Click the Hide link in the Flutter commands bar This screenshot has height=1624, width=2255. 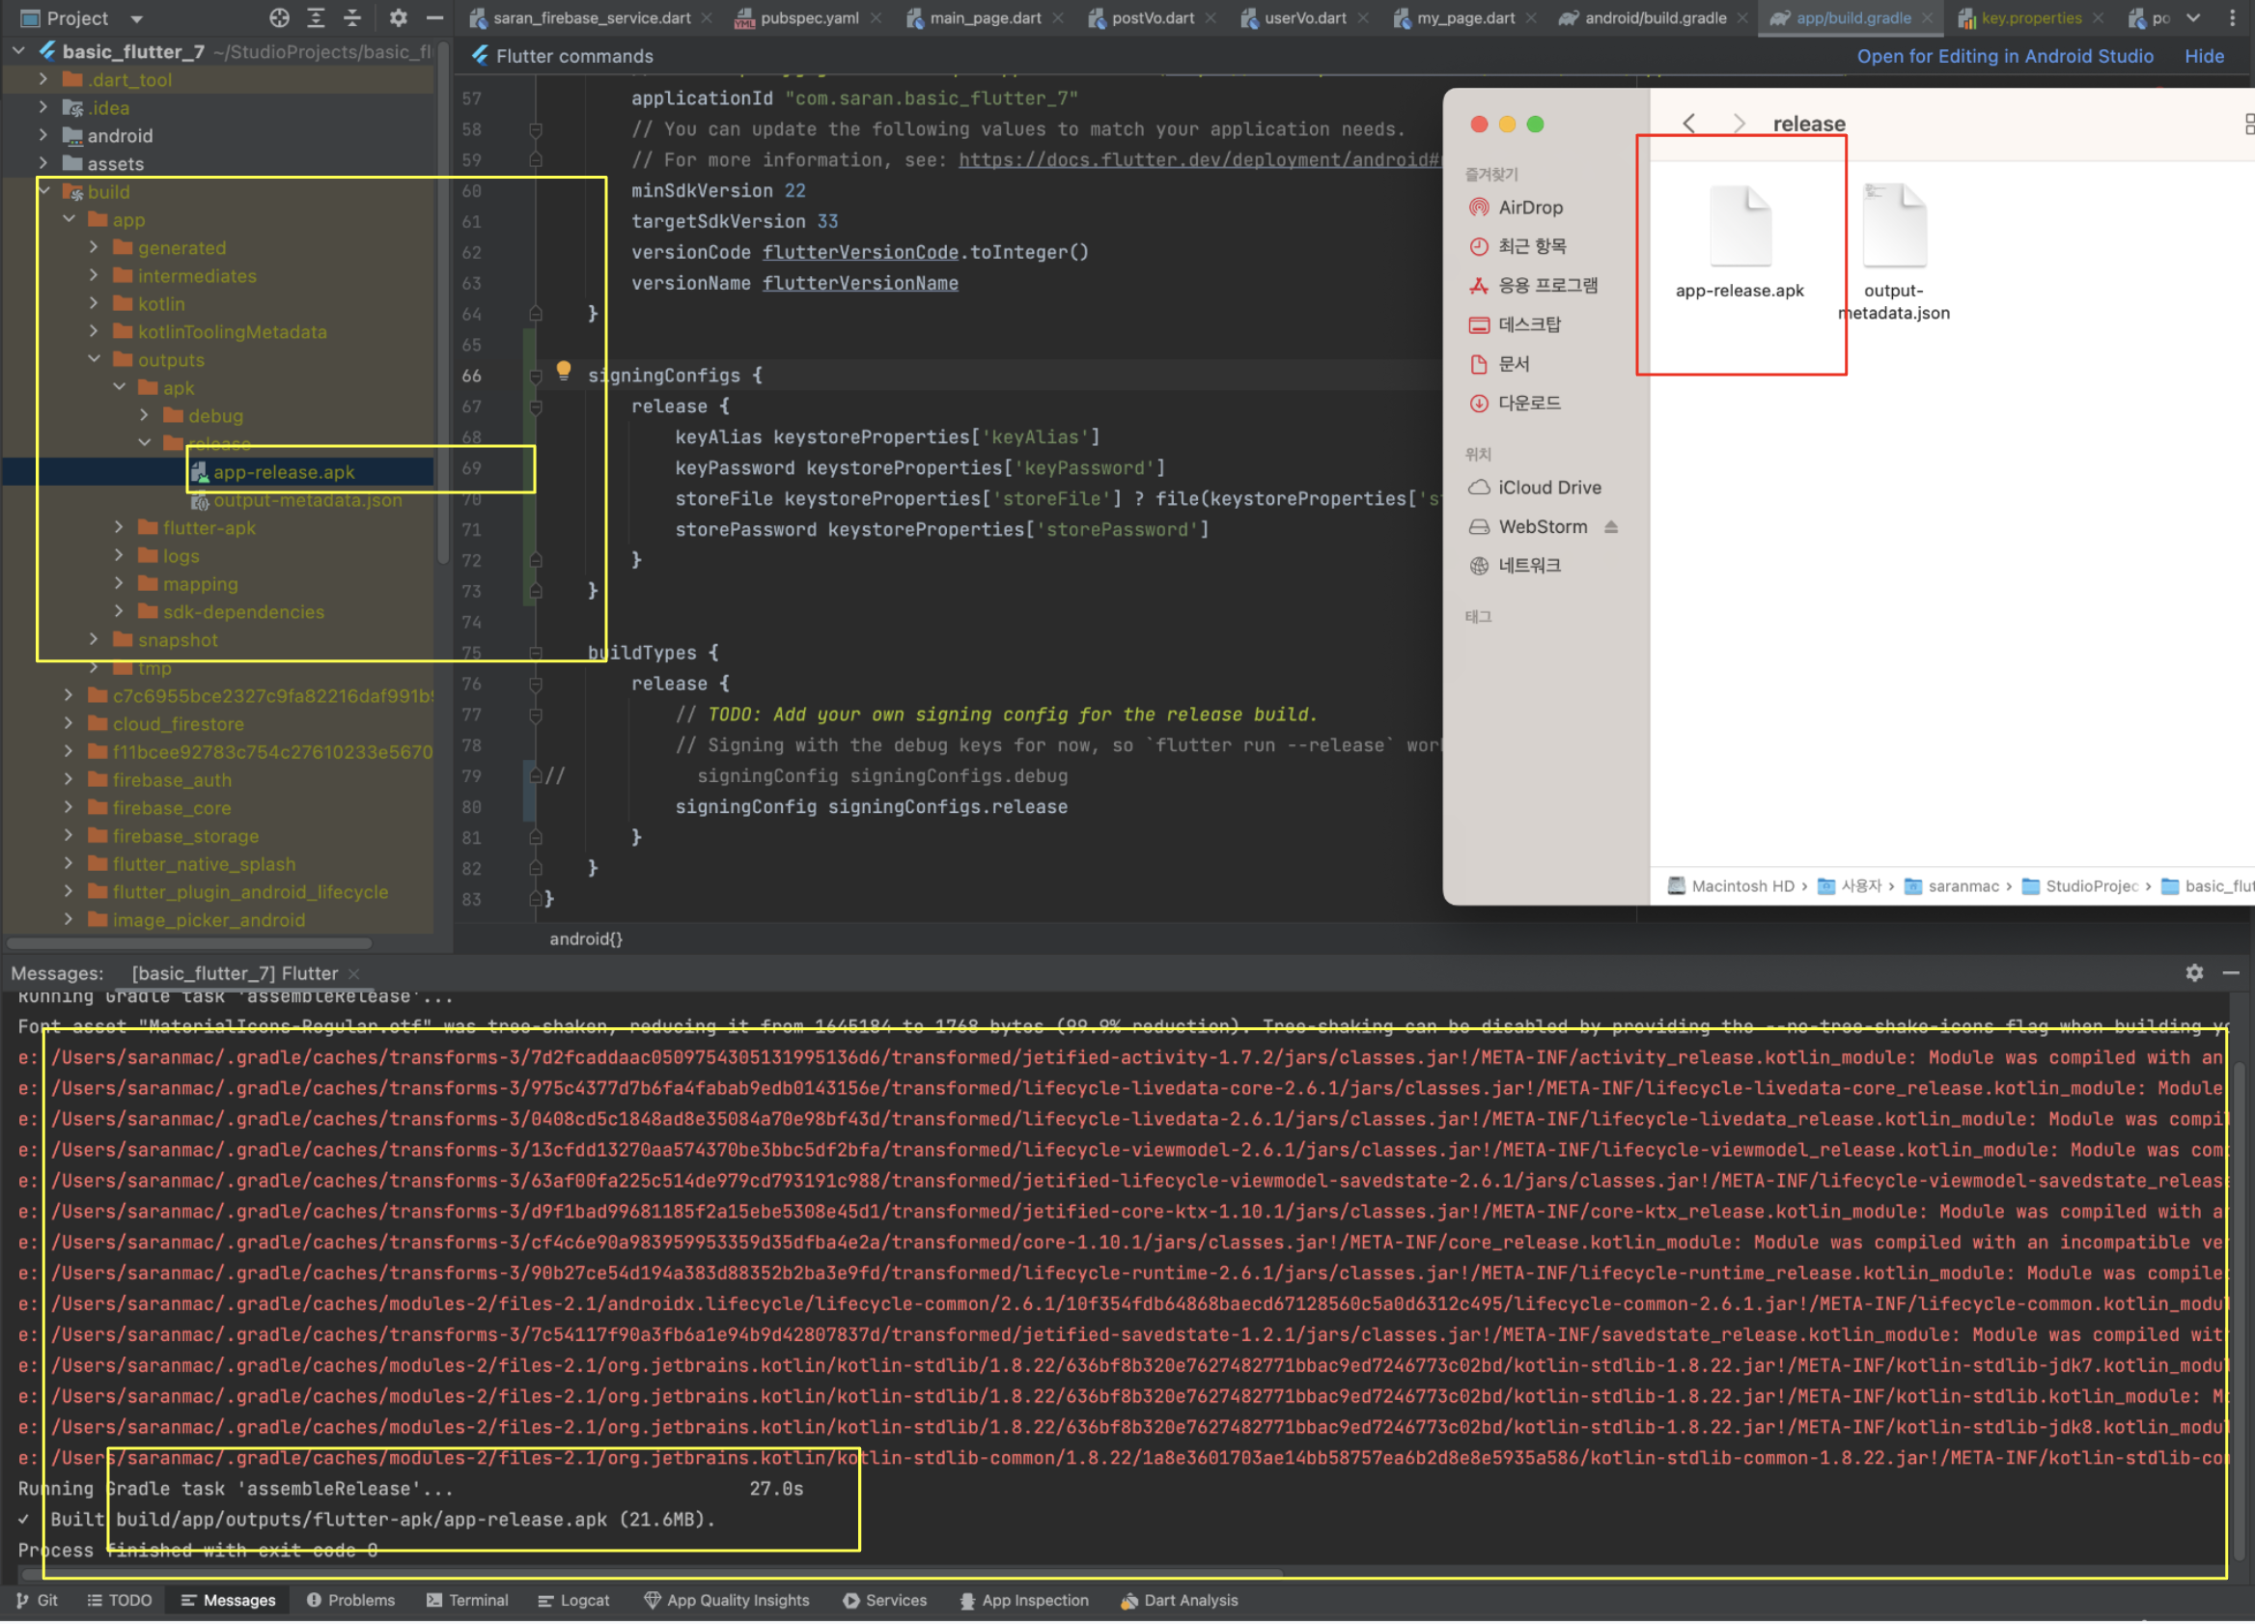click(x=2203, y=56)
